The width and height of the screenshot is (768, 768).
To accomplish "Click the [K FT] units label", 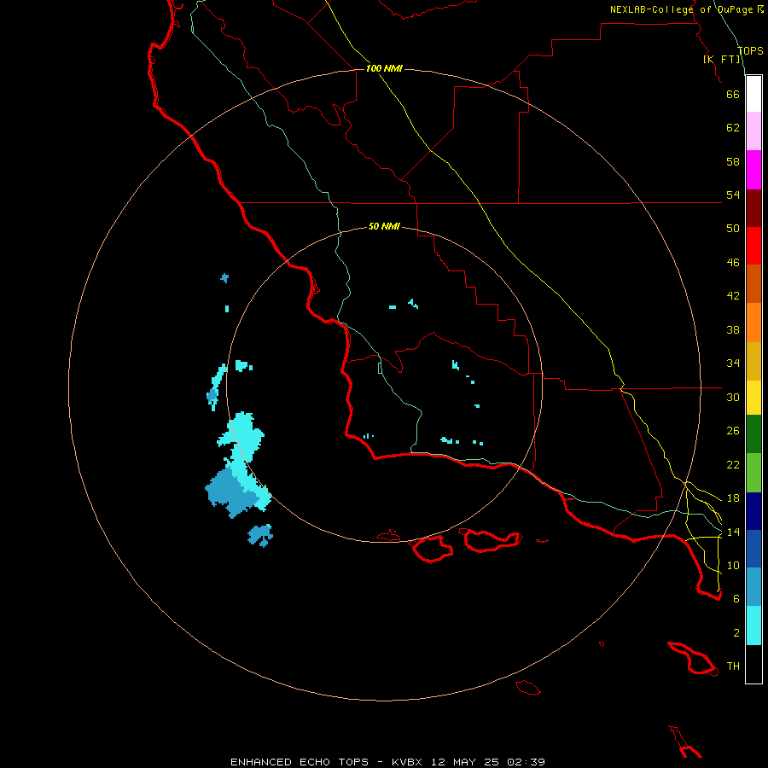I will pos(722,59).
